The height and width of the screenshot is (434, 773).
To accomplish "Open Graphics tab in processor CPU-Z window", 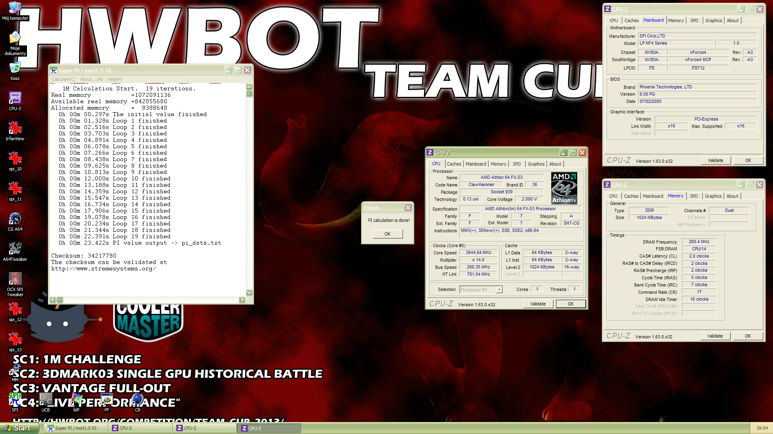I will [x=536, y=164].
